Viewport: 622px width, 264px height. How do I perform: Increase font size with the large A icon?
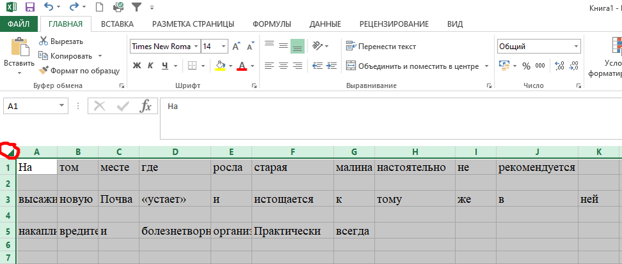click(237, 47)
